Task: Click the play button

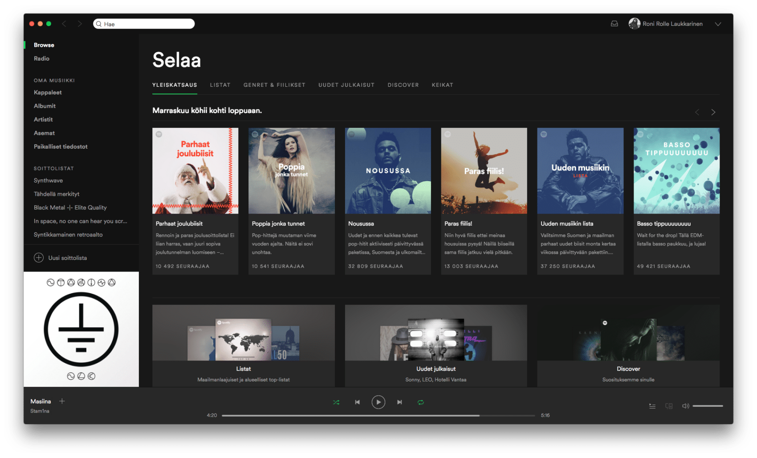Action: (378, 402)
